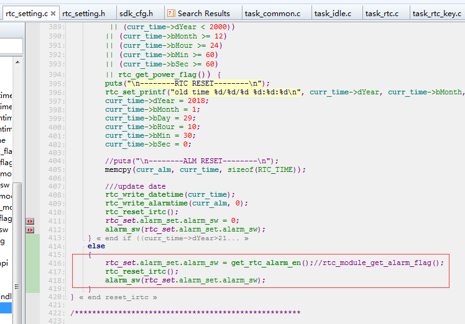Click the commented ALM RESET puts line
Viewport: 465px width, 324px height.
click(192, 161)
